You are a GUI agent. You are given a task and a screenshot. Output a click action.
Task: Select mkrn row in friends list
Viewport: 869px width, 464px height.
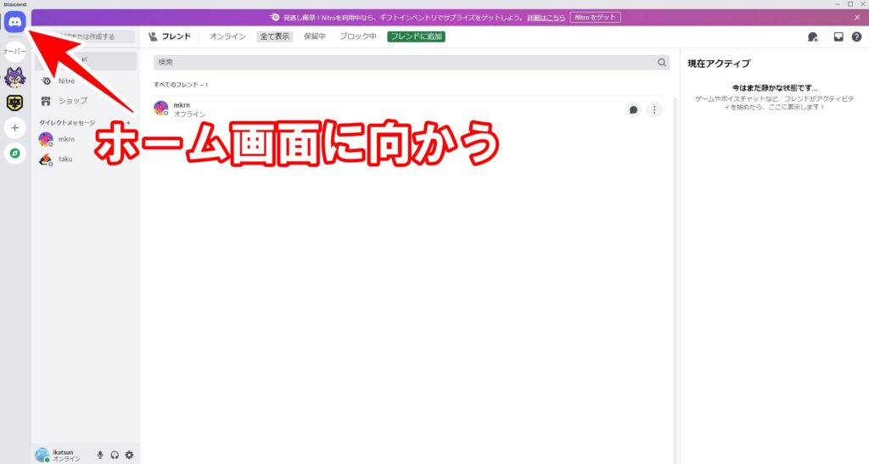click(408, 109)
